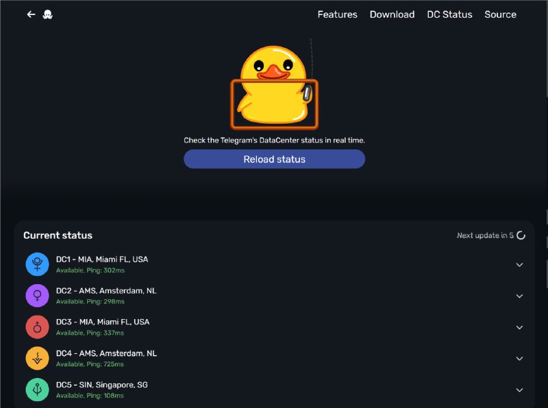Click the back arrow icon

coord(31,14)
